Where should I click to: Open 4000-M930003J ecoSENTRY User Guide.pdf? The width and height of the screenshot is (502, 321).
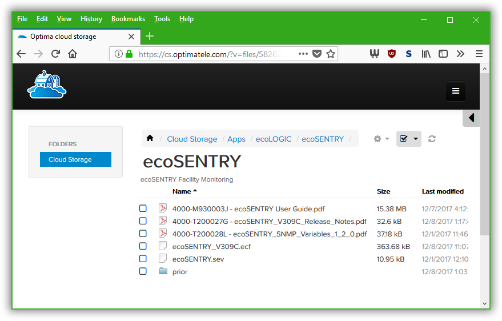click(248, 208)
